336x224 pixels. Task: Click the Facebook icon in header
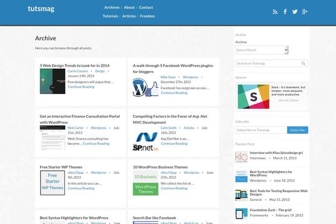tap(285, 11)
